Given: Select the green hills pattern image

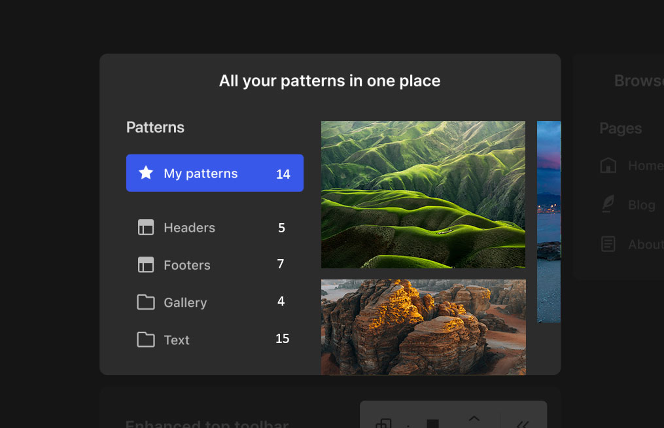Looking at the screenshot, I should point(423,194).
